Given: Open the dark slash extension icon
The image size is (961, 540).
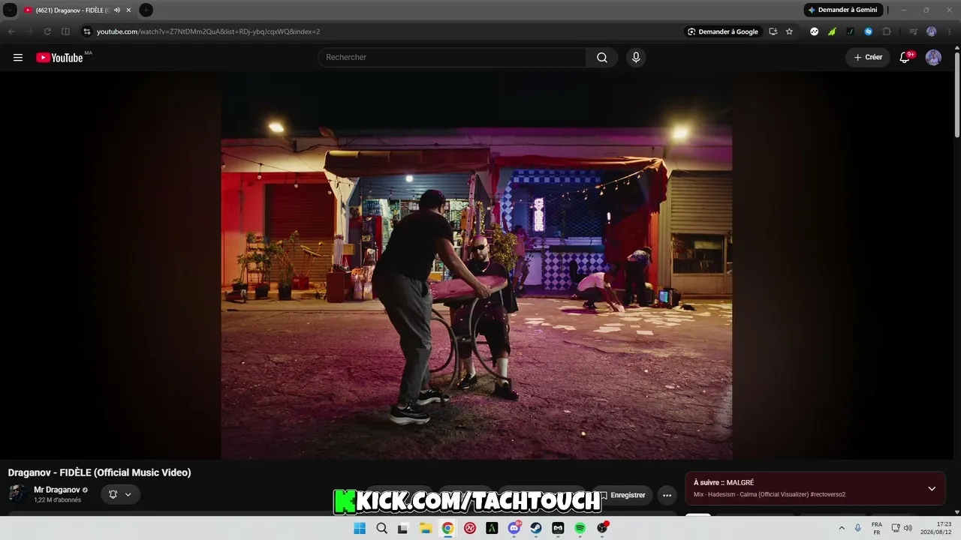Looking at the screenshot, I should tap(850, 31).
